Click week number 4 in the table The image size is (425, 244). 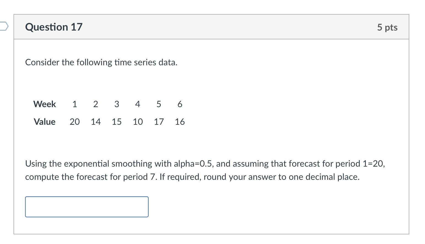138,104
